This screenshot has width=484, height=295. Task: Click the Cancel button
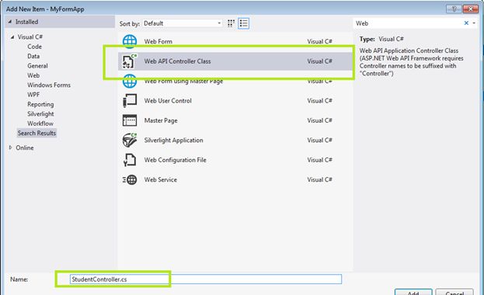coord(454,292)
